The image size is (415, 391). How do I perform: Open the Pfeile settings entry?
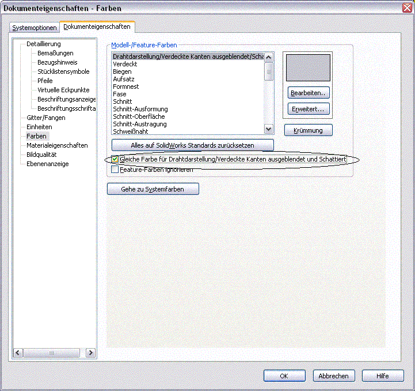click(x=45, y=81)
